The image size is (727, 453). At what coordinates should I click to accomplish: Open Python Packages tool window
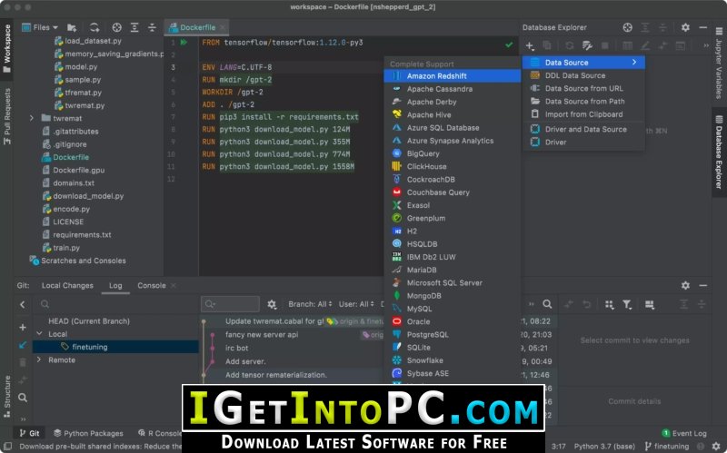pyautogui.click(x=88, y=433)
